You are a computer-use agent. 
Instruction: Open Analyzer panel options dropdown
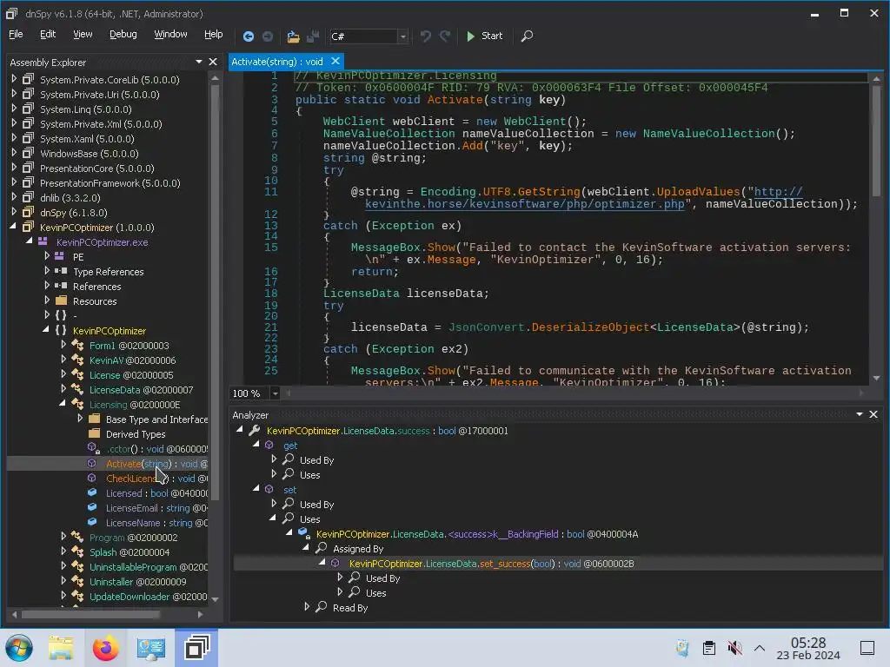click(x=860, y=414)
